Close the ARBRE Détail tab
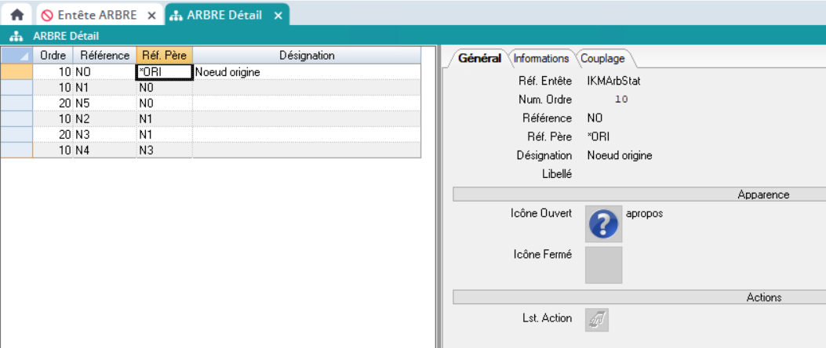The image size is (826, 348). pyautogui.click(x=278, y=15)
